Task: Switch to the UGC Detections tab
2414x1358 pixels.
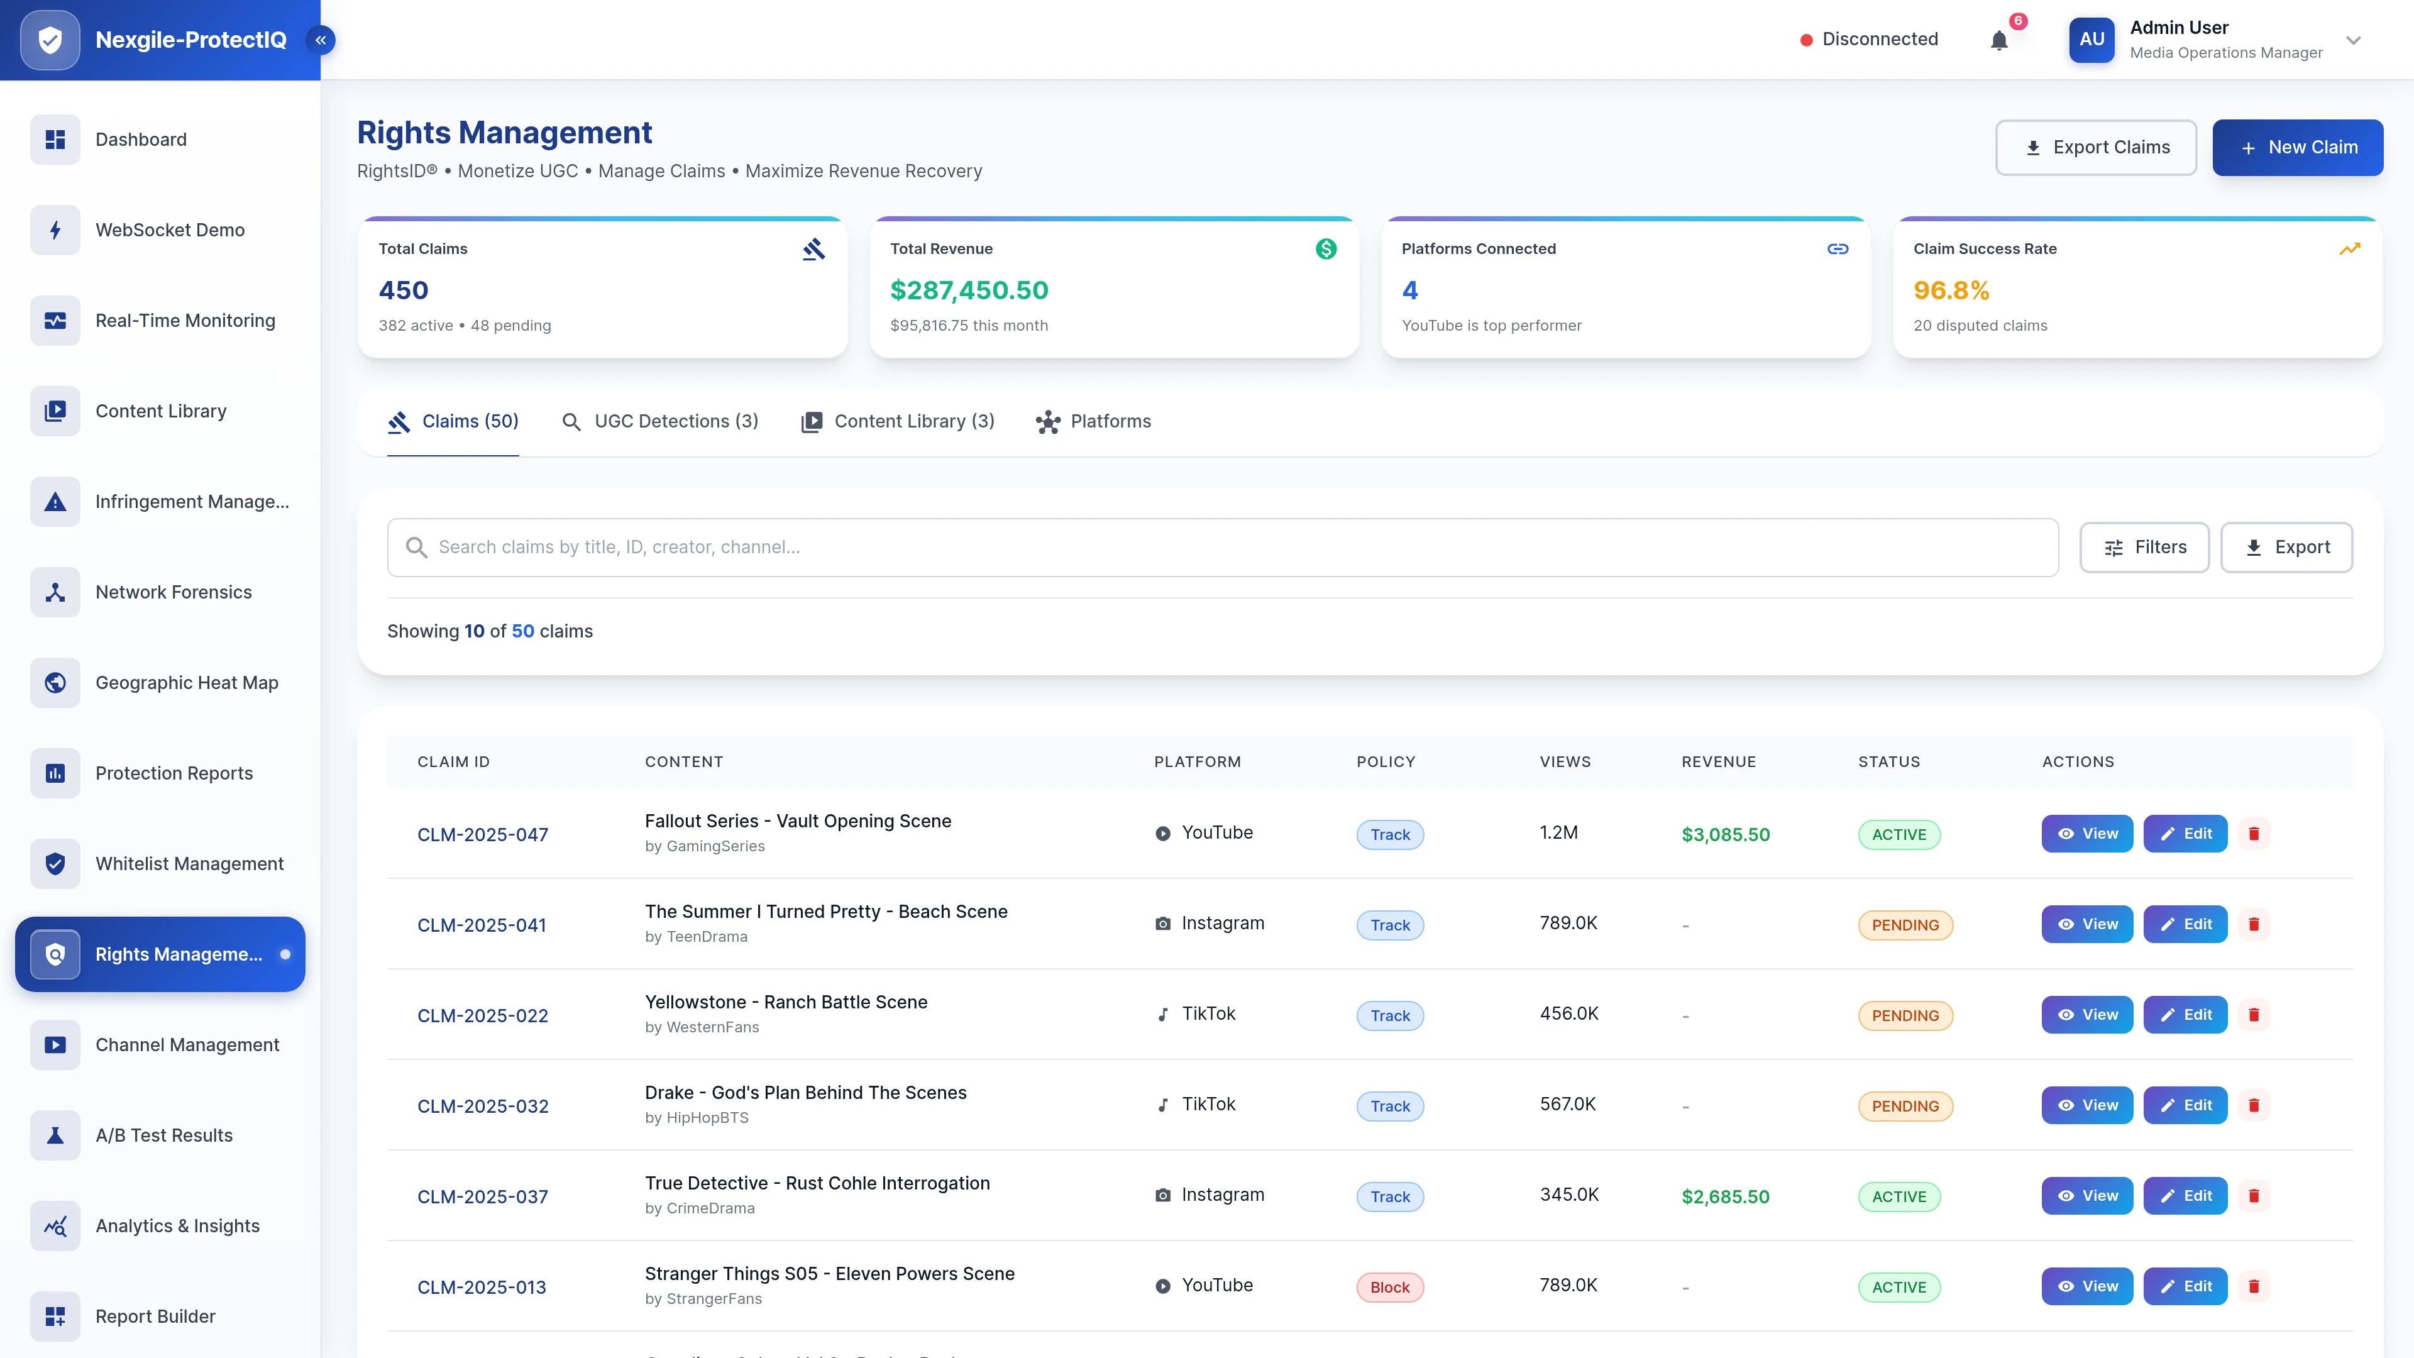Action: [x=659, y=421]
